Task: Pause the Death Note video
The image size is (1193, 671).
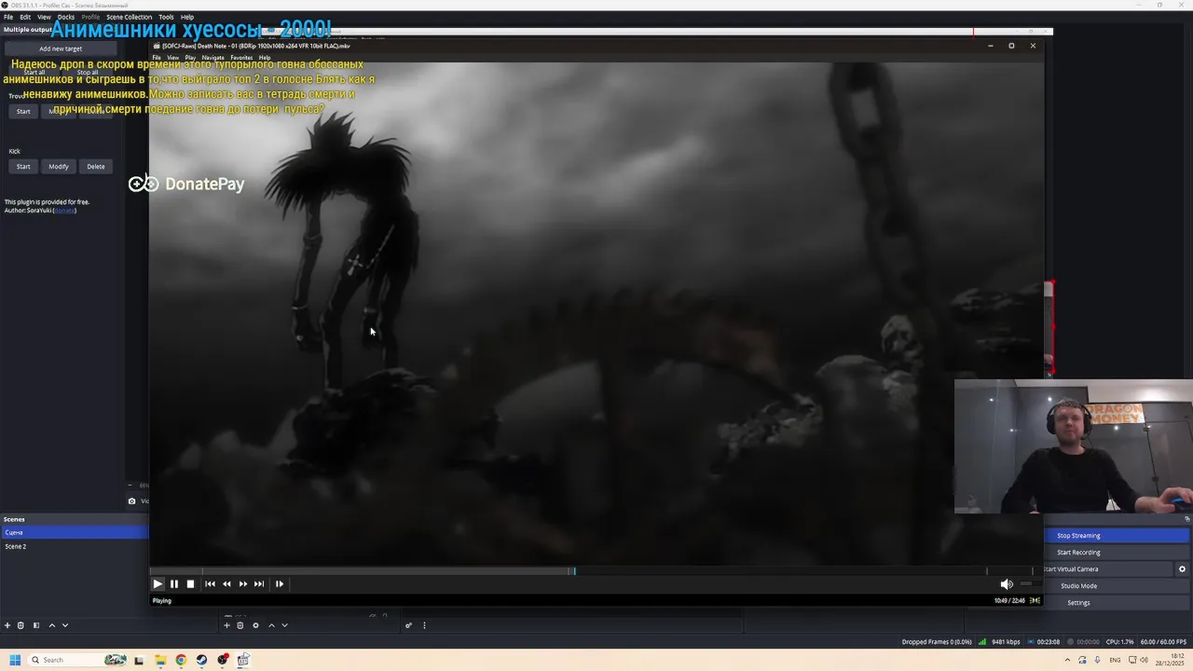Action: (174, 583)
